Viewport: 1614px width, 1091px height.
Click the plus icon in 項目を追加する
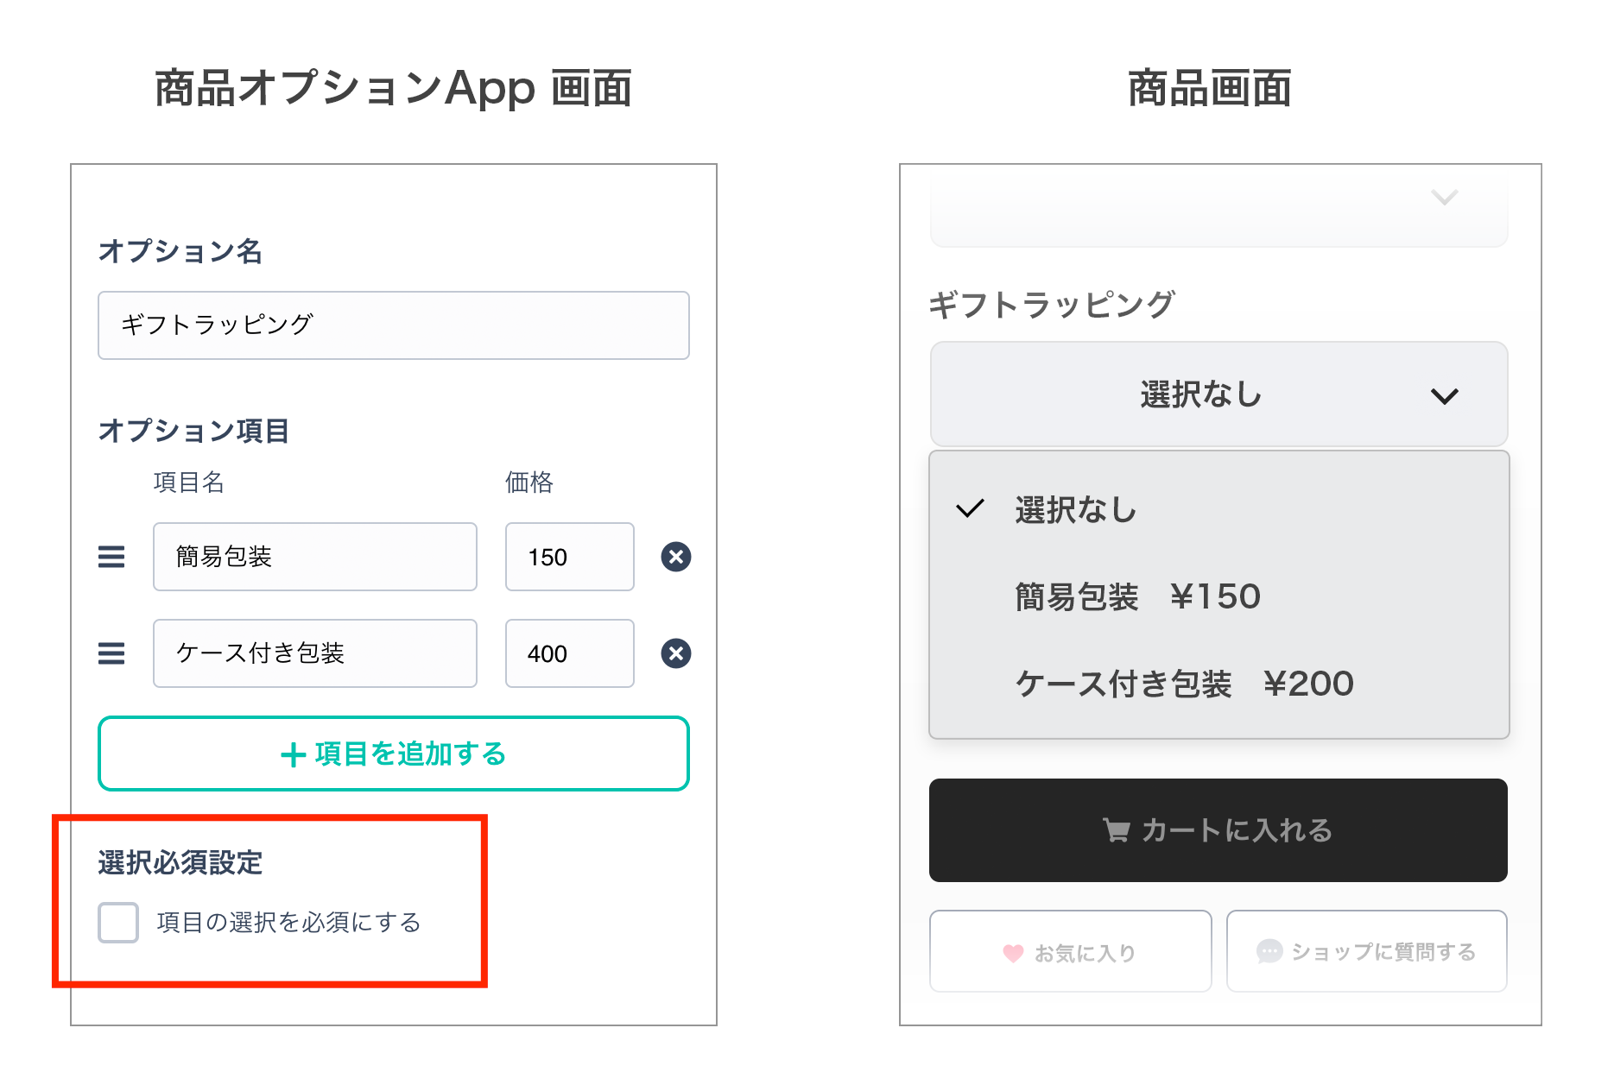click(x=294, y=755)
